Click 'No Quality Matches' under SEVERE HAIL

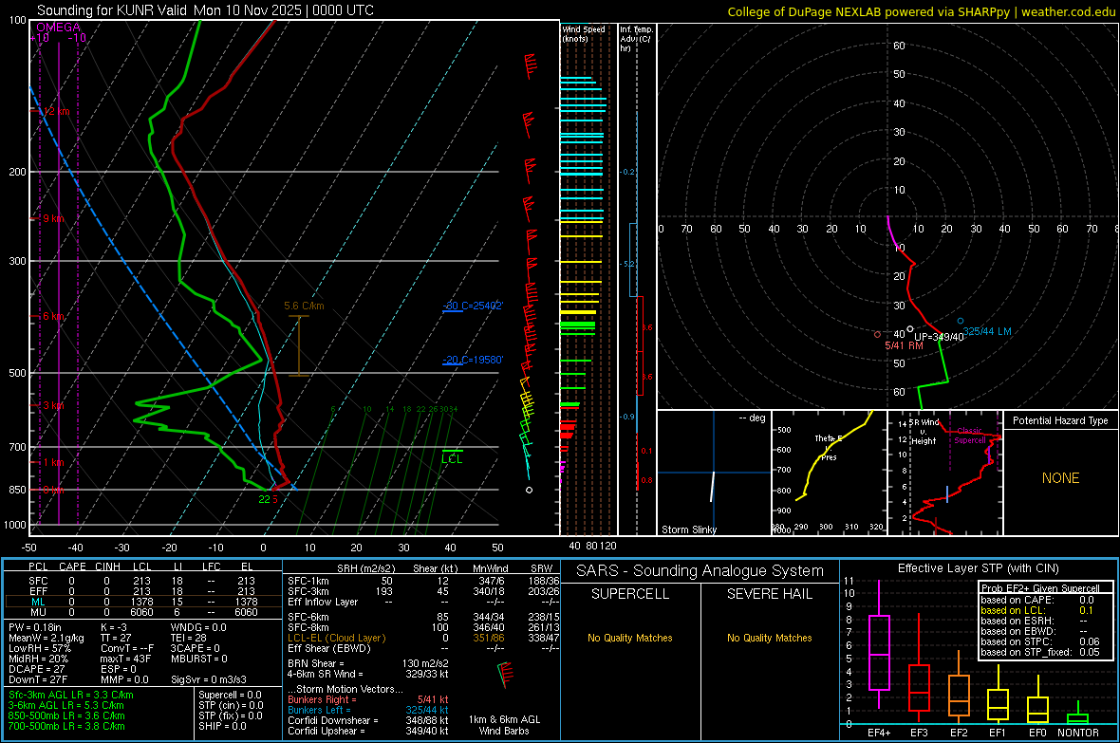(x=769, y=638)
